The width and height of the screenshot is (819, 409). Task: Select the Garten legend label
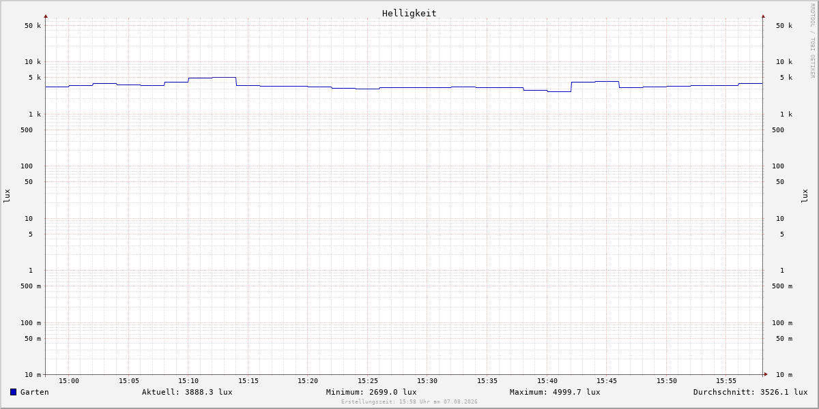coord(35,392)
